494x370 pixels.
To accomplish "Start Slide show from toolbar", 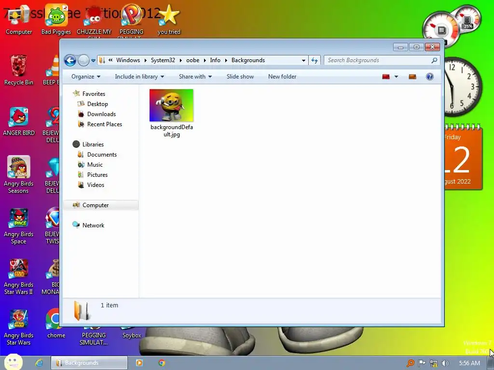I will coord(240,77).
